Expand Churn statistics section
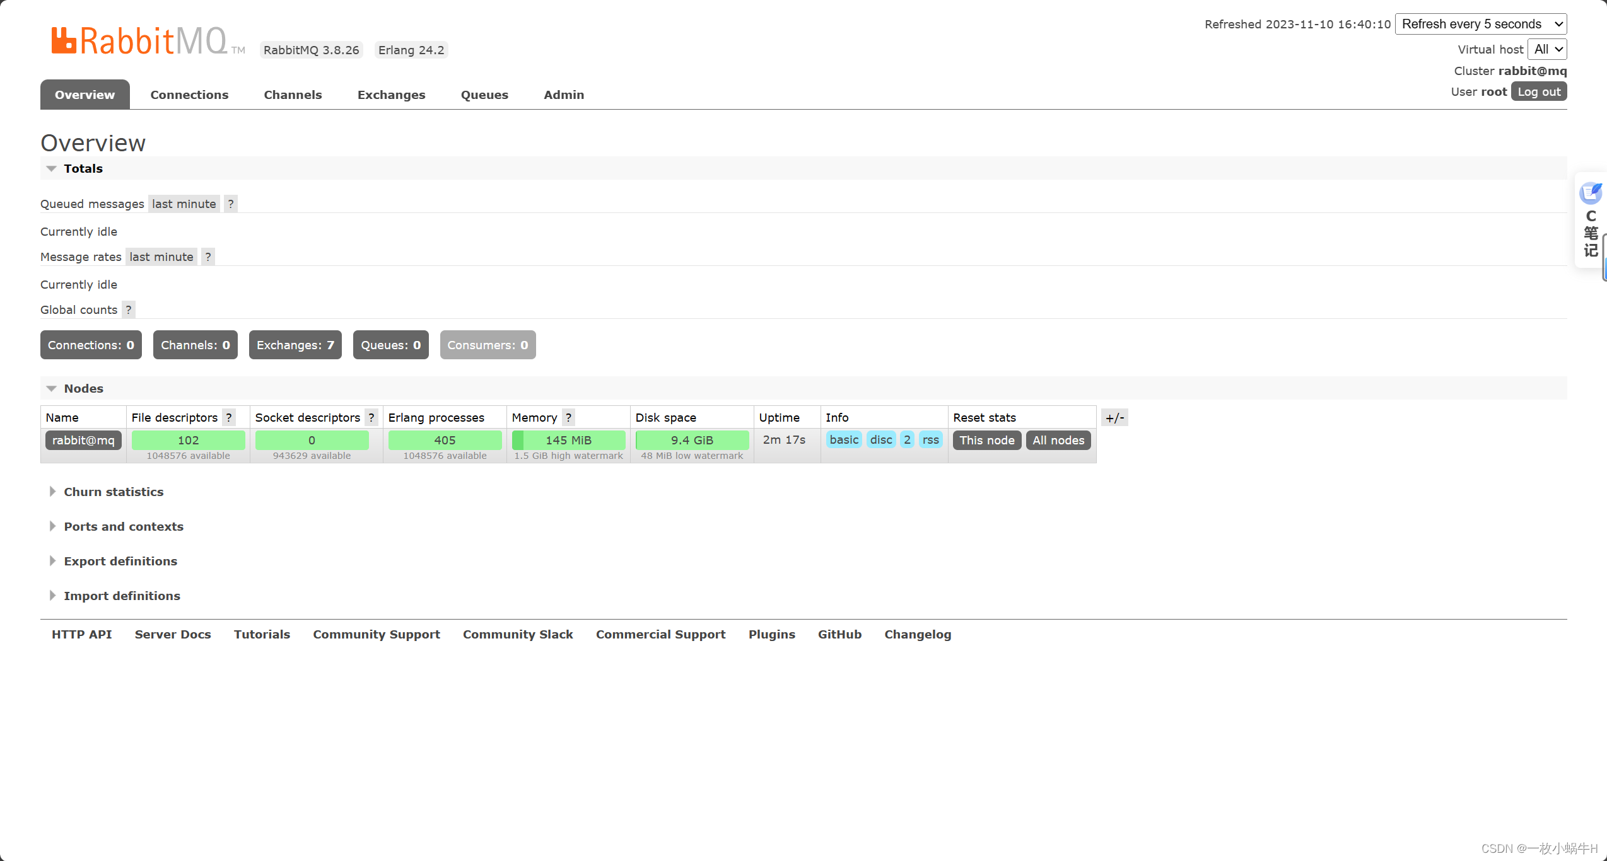Viewport: 1607px width, 861px height. [x=114, y=492]
